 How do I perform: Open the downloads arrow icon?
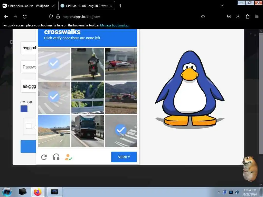[x=238, y=16]
